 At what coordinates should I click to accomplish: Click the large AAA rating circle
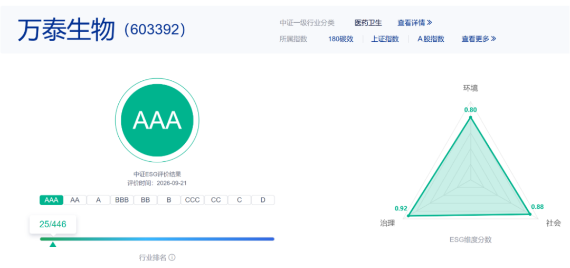157,120
